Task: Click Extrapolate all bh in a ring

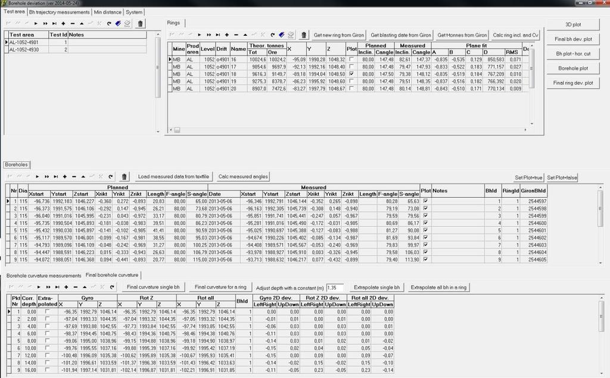Action: pyautogui.click(x=438, y=288)
